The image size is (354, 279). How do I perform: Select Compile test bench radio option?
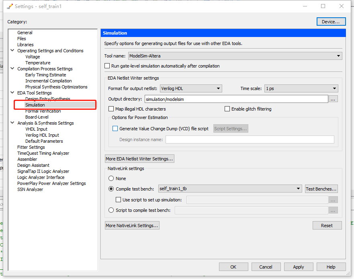click(x=111, y=189)
